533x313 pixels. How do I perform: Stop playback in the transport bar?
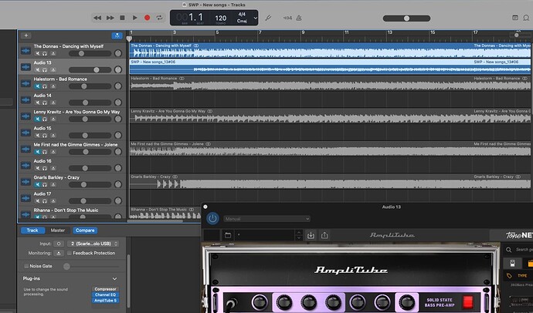click(x=122, y=18)
